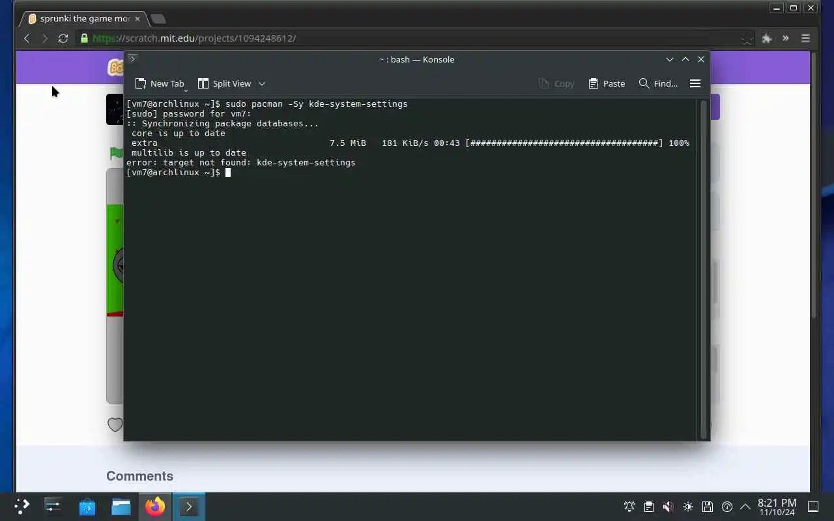This screenshot has height=521, width=834.
Task: Close the sprunki browser tab
Action: 137,19
